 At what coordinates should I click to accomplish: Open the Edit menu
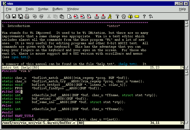(x=18, y=9)
